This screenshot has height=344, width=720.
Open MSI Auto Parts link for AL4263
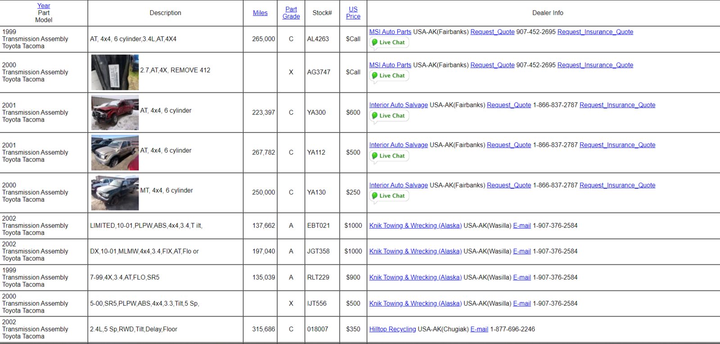pos(390,32)
